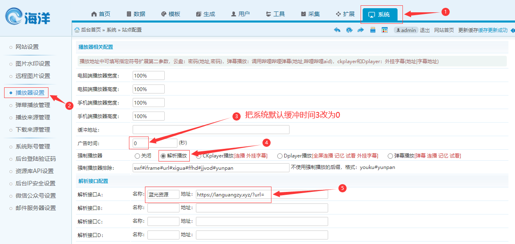The height and width of the screenshot is (244, 515).
Task: Click the home icon beside 后台首页 breadcrumb
Action: [77, 30]
